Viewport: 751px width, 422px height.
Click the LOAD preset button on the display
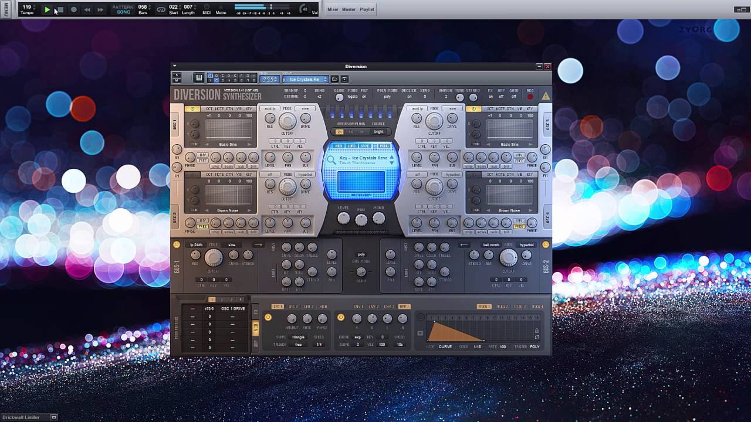[351, 146]
